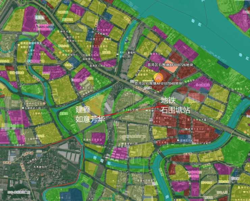
Task: Click the 荔湾区卫生监督所 label
Action: pyautogui.click(x=97, y=46)
